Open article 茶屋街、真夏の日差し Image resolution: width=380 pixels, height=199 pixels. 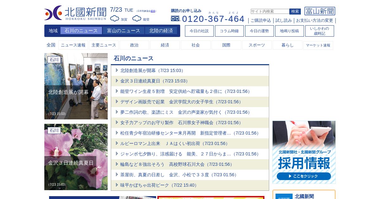(x=179, y=175)
